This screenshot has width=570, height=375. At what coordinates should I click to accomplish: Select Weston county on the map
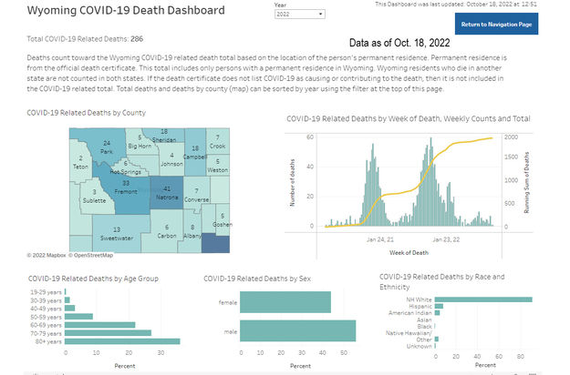point(217,166)
